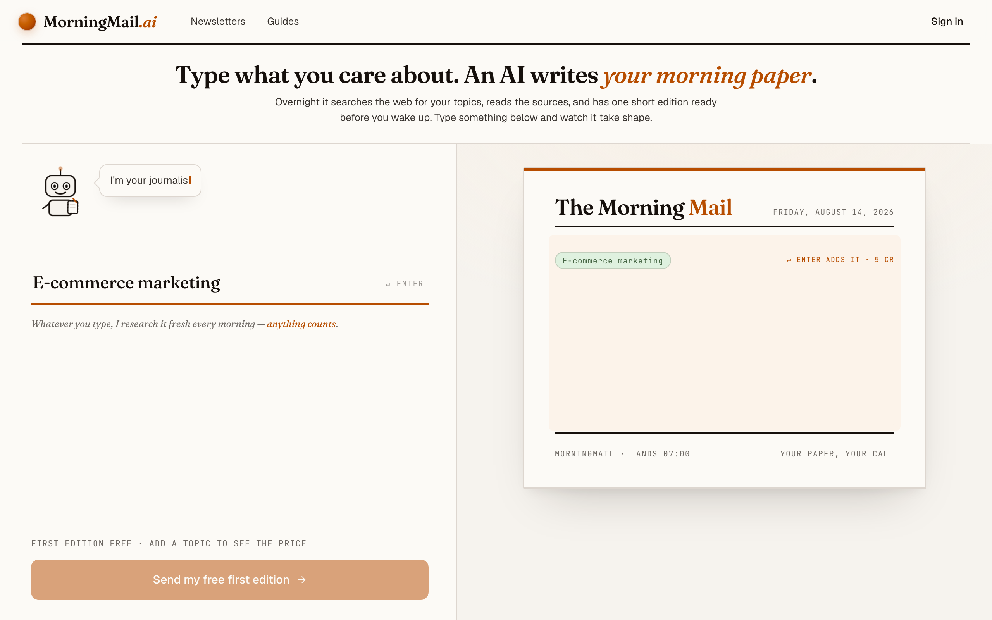Image resolution: width=992 pixels, height=620 pixels.
Task: Click "FIRST EDITION FREE" pricing note
Action: (x=82, y=543)
